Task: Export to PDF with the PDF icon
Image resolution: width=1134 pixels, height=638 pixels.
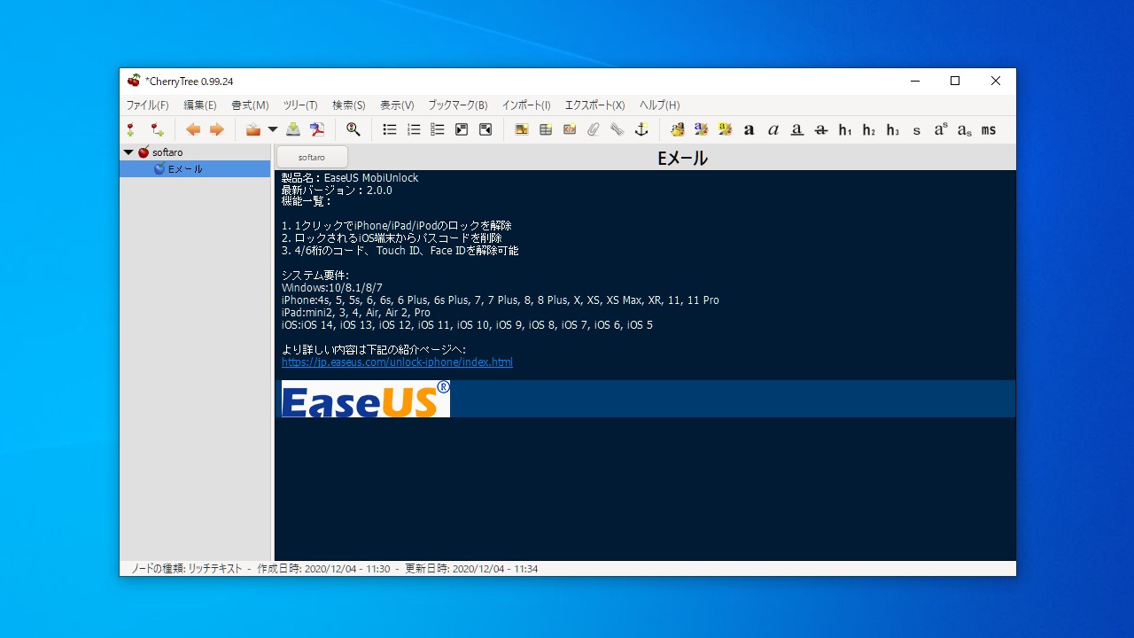Action: coord(317,129)
